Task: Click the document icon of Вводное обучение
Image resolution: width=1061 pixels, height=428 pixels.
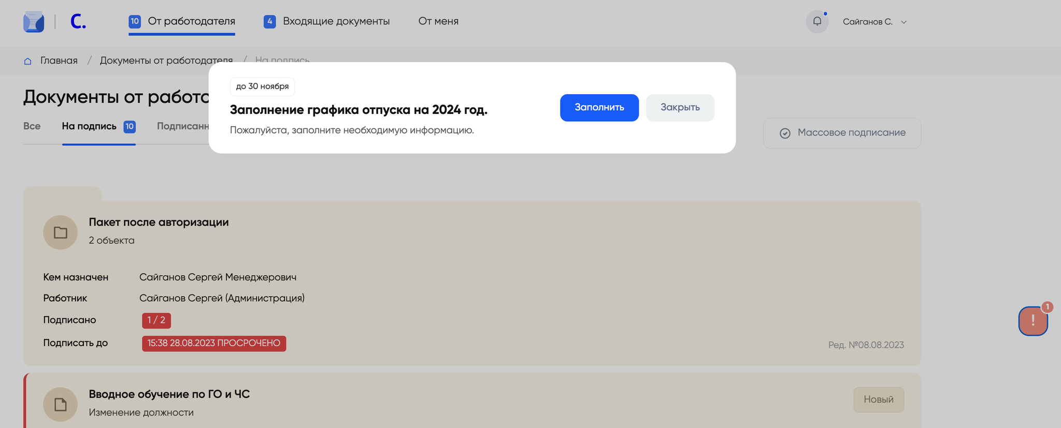Action: pyautogui.click(x=60, y=404)
